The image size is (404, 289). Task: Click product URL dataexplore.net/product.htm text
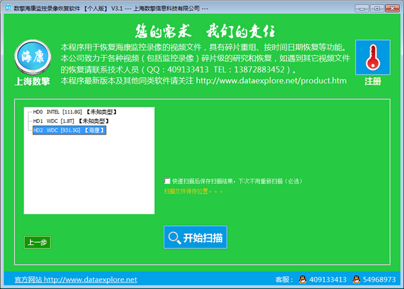click(271, 81)
